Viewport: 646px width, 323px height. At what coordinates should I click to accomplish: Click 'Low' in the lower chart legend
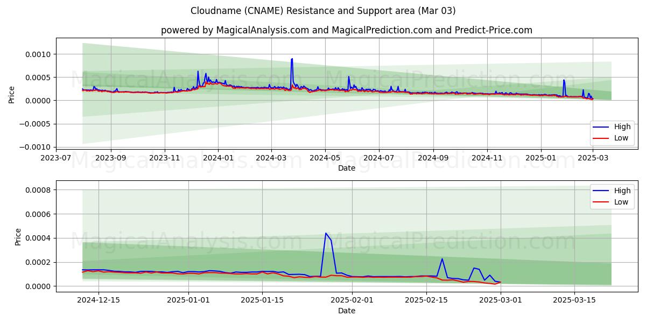tap(622, 201)
